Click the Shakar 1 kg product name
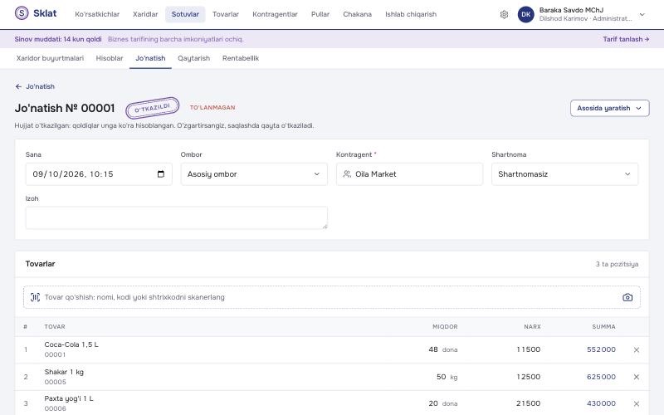Screen dimensions: 664x415 64,372
